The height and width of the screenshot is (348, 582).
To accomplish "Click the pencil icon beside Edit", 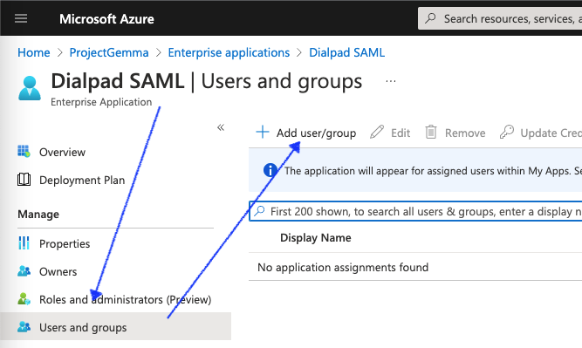I will (377, 132).
